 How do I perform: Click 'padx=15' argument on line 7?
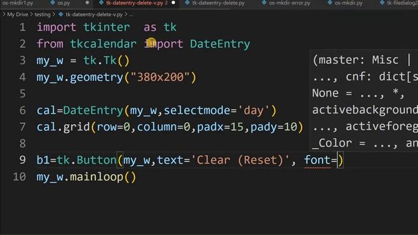(x=220, y=127)
